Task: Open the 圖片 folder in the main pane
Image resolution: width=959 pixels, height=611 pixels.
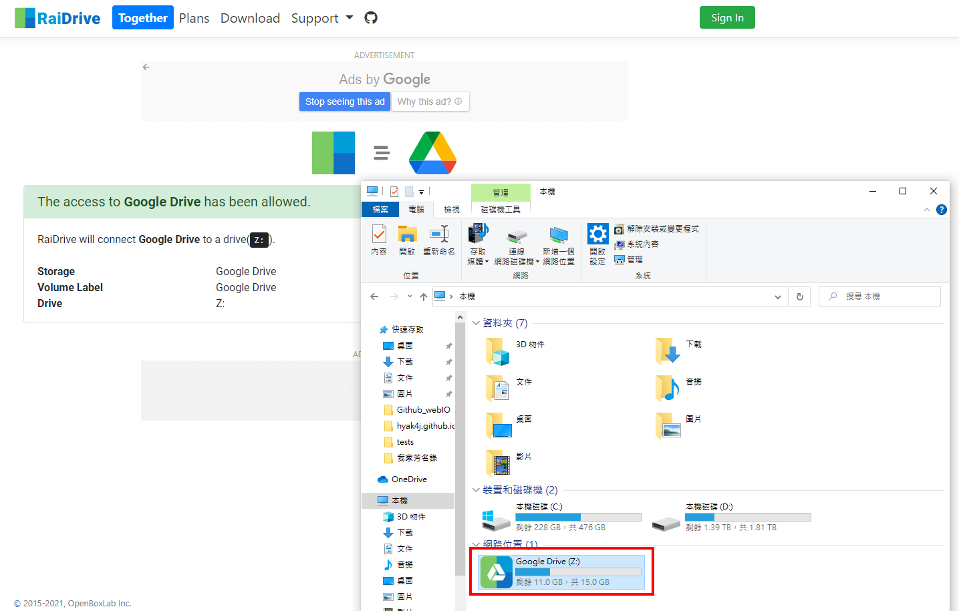Action: click(x=679, y=426)
